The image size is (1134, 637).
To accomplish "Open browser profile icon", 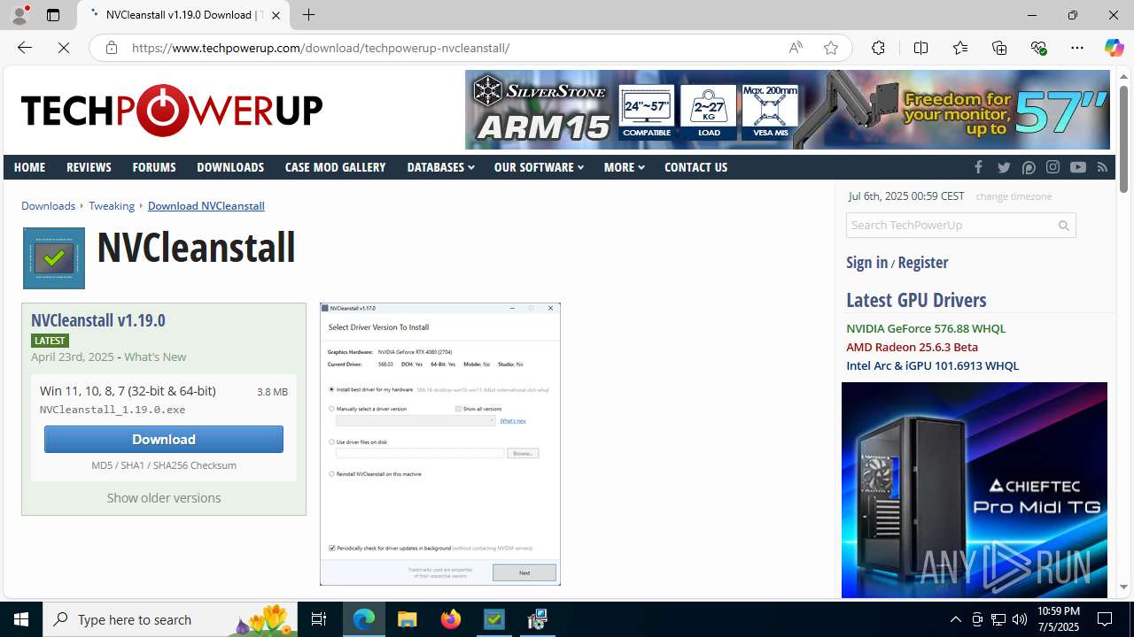I will tap(19, 15).
